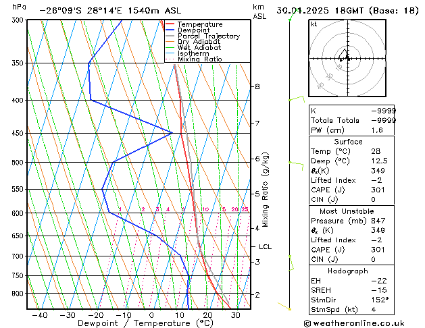Image resolution: width=425 pixels, height=328 pixels.
Task: Click the yellow wind barb at the surface level
Action: [284, 306]
